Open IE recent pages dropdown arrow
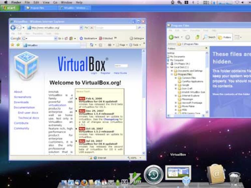Image resolution: width=251 pixels, height=188 pixels. tap(23, 28)
